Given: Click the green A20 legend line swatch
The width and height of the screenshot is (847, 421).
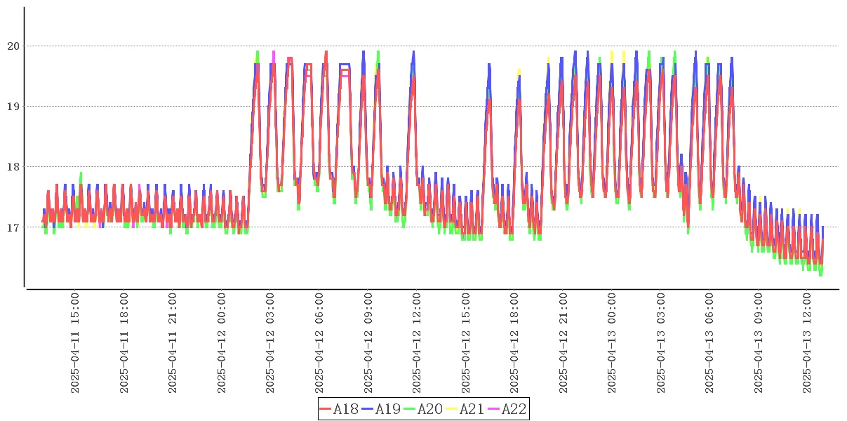Looking at the screenshot, I should (410, 409).
